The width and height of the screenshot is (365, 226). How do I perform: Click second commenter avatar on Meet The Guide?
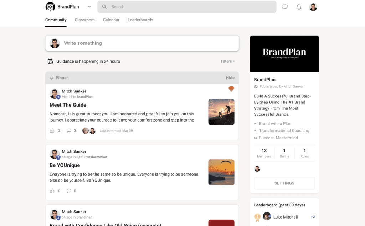click(92, 131)
